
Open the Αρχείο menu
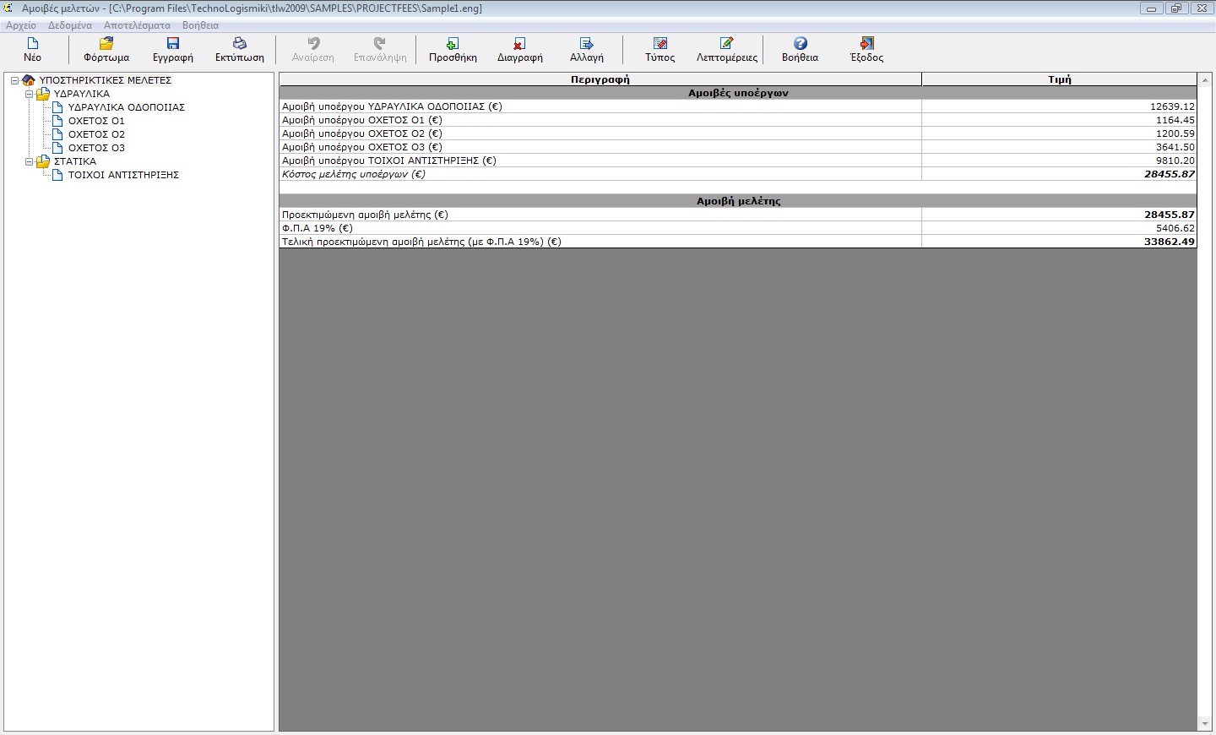21,25
